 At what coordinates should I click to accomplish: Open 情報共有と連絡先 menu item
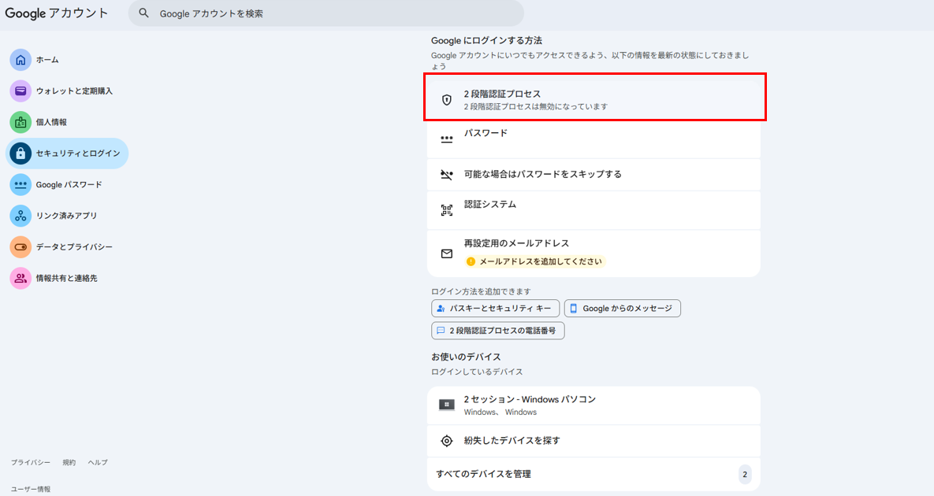click(67, 279)
